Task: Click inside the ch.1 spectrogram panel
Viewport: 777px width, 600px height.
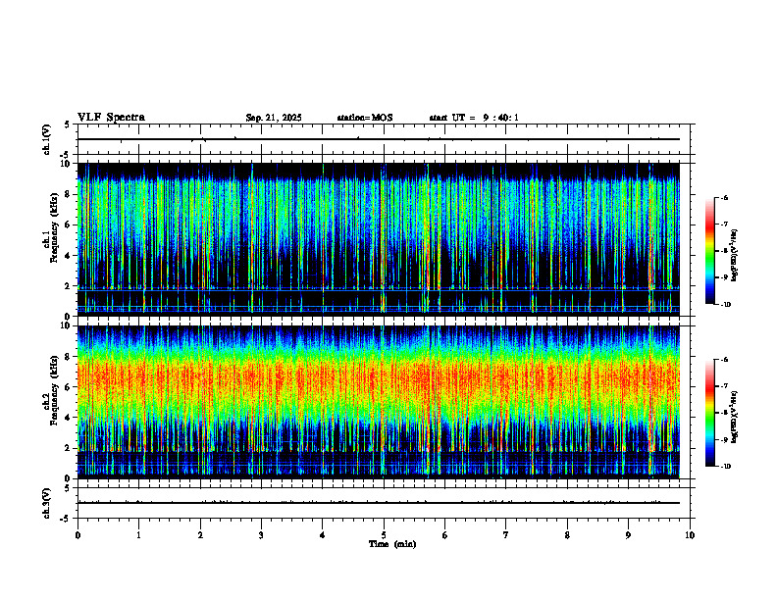Action: [379, 239]
